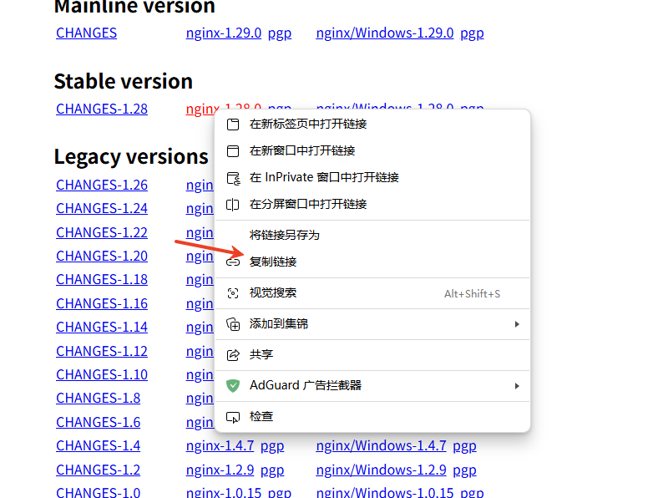Click the new tab icon in context menu

pyautogui.click(x=233, y=124)
